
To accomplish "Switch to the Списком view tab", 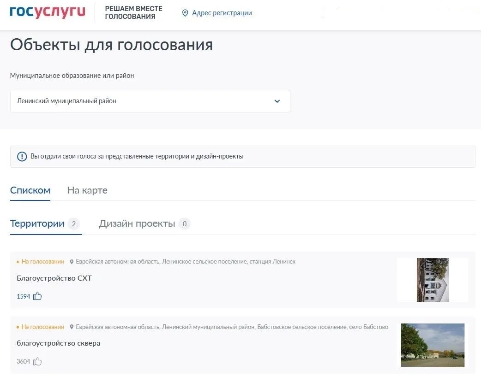I will tap(30, 190).
